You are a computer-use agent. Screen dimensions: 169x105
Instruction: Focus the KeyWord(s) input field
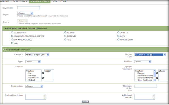point(29,8)
